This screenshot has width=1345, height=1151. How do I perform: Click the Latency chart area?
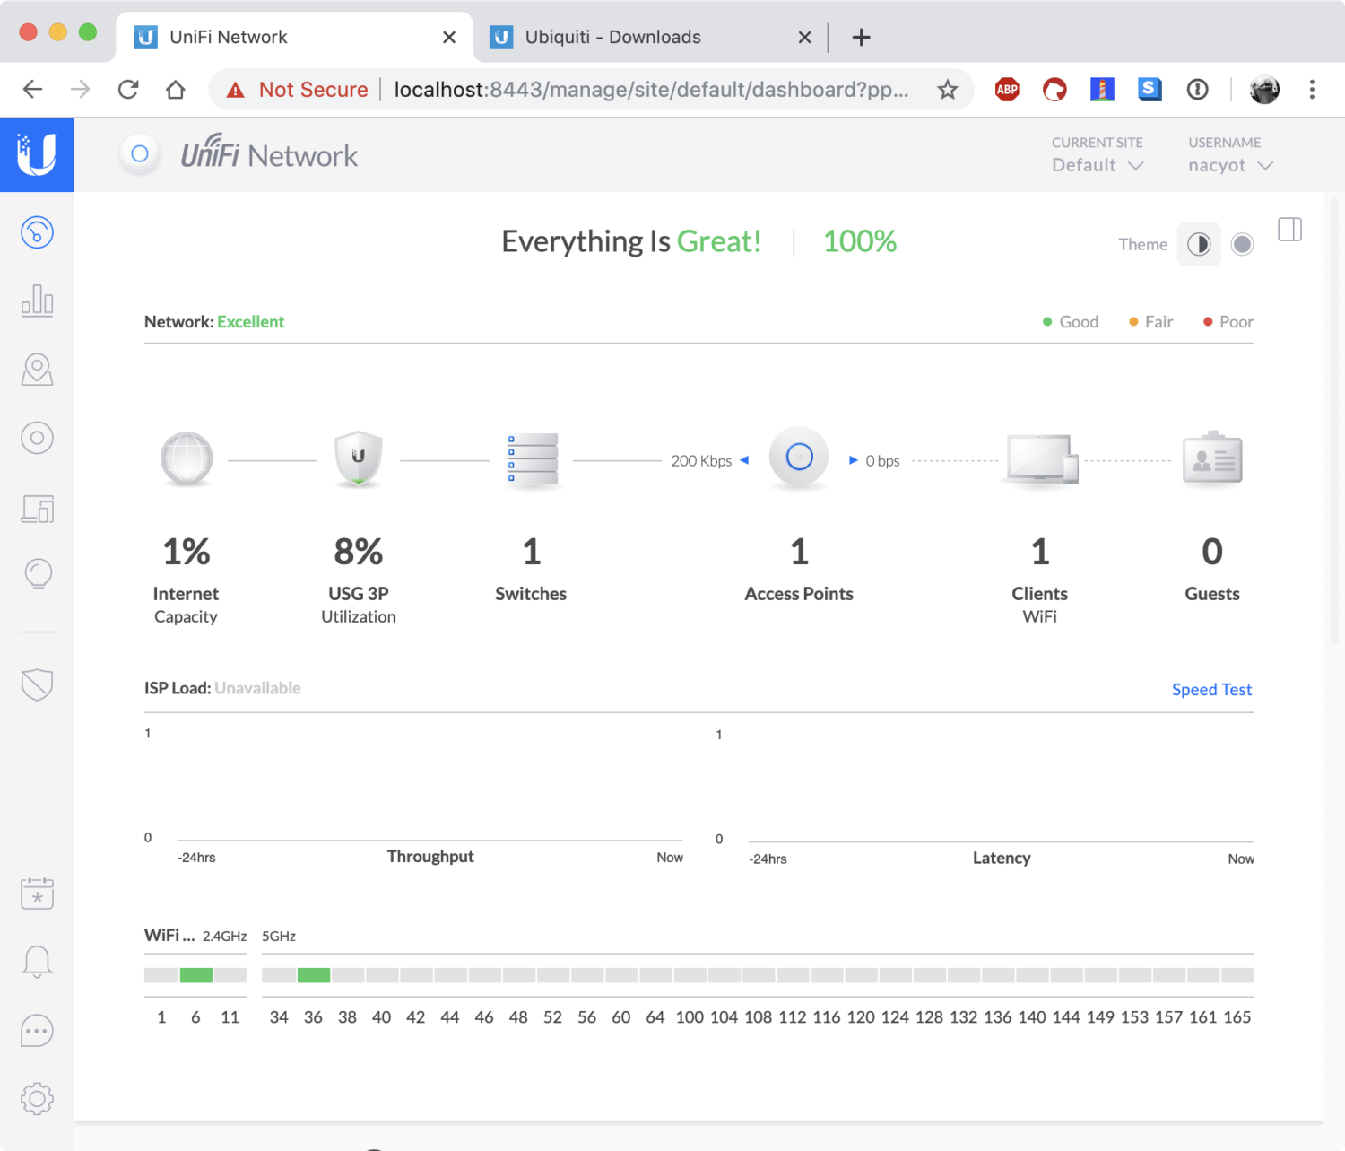[x=1001, y=787]
